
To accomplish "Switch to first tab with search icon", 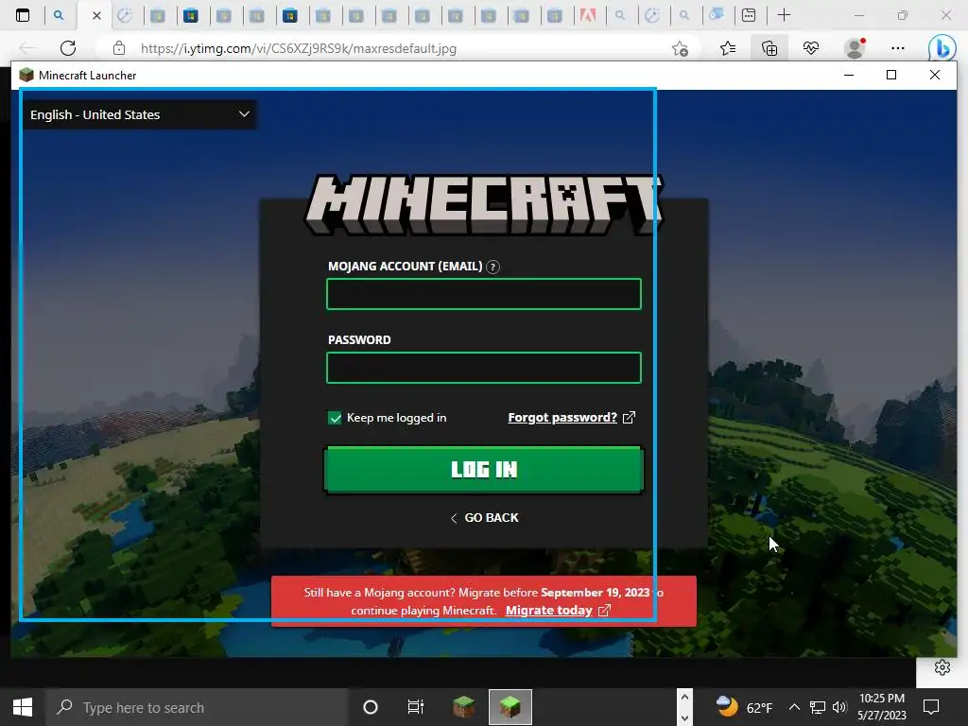I will (x=59, y=15).
